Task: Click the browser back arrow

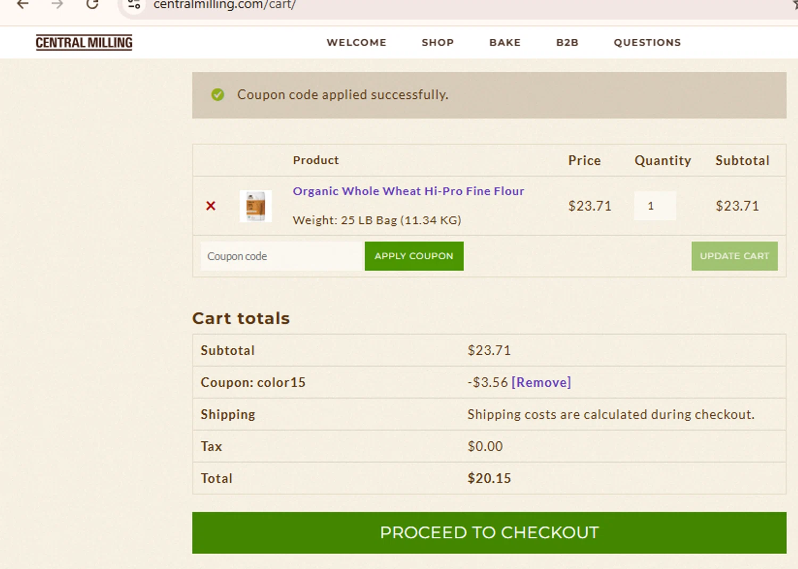Action: [x=22, y=5]
